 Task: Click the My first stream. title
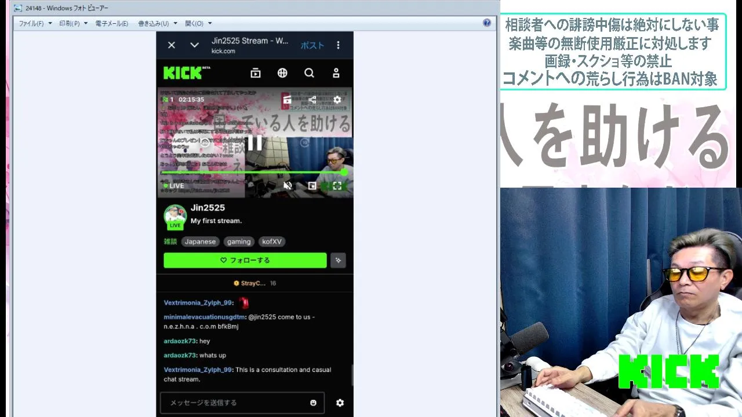pos(216,221)
